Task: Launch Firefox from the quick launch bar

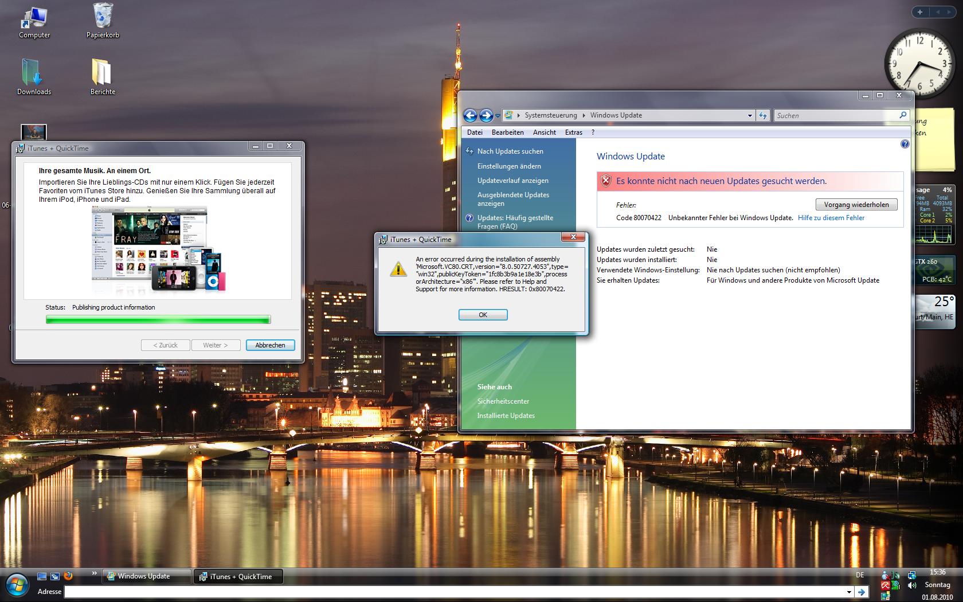Action: 68,576
